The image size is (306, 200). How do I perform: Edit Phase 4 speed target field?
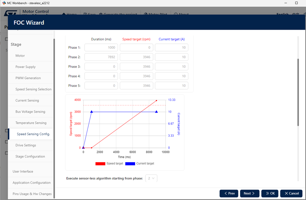point(136,76)
